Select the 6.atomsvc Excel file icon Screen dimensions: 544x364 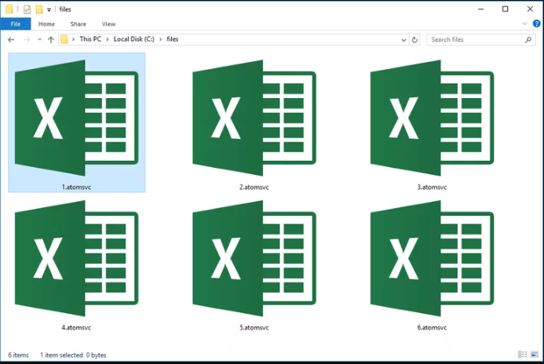[x=432, y=258]
